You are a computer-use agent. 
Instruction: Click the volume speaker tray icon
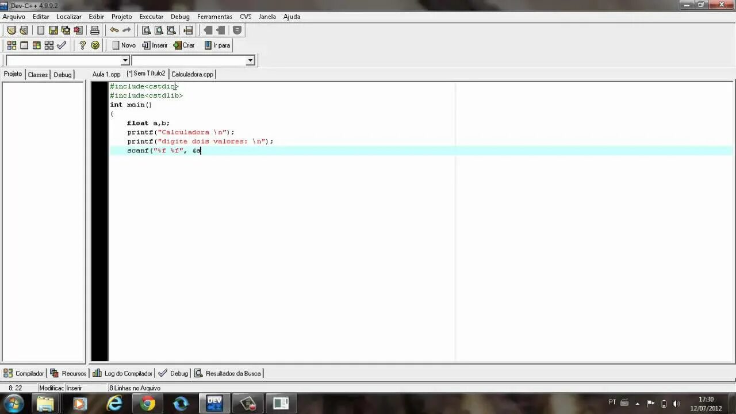pos(676,404)
